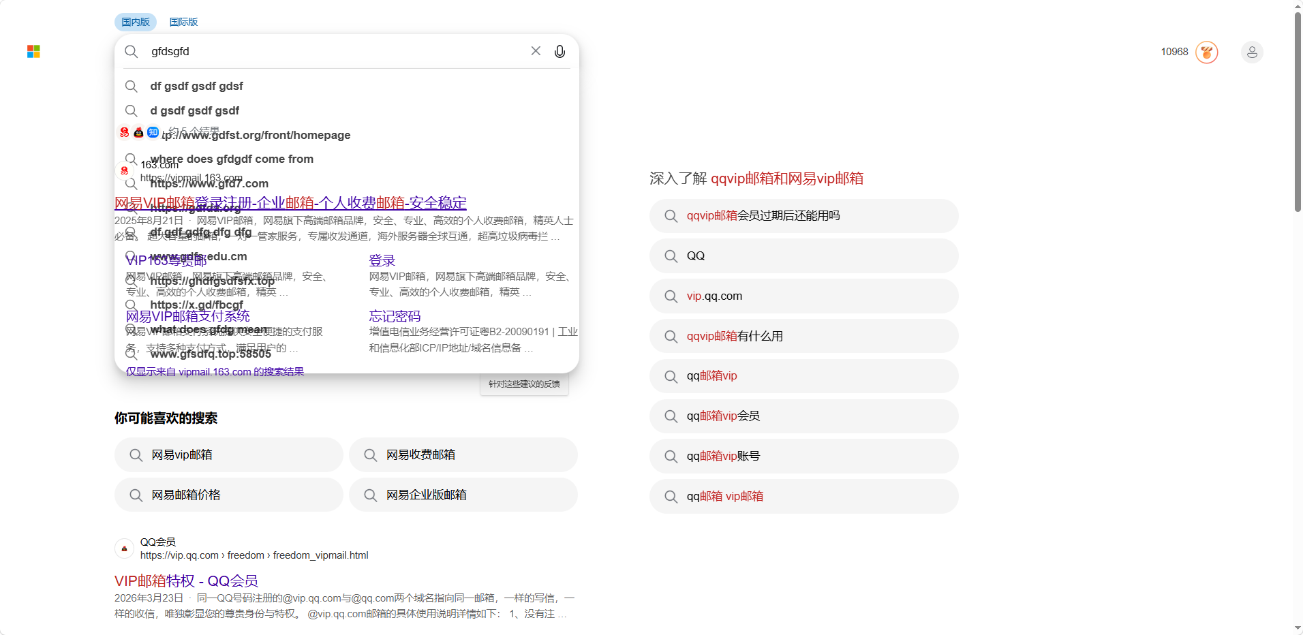Viewport: 1303px width, 635px height.
Task: Click 仅显示来自 vipmail.163.com 的搜索结果 link
Action: coord(215,372)
